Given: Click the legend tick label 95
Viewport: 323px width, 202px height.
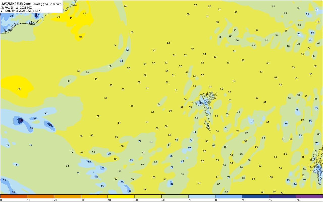Looking at the screenshot, I should click(271, 200).
